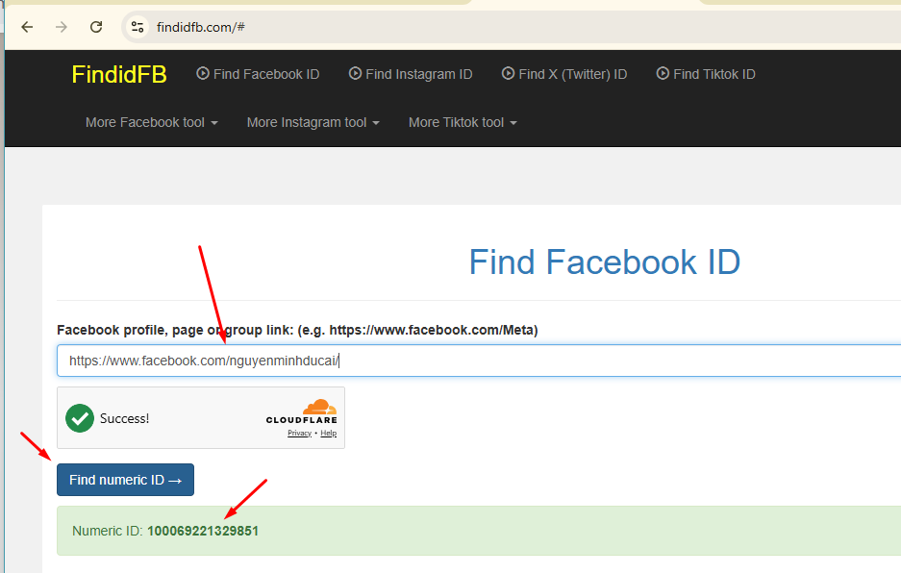Click the Success! status text
This screenshot has width=901, height=573.
tap(125, 418)
